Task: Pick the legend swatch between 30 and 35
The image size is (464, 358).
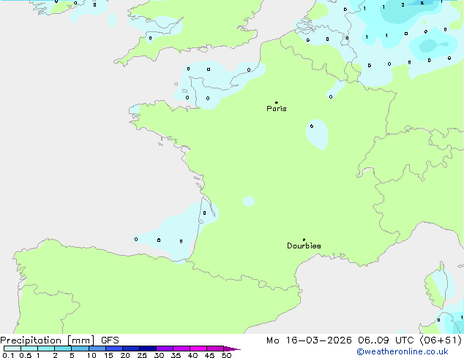Action: (165, 349)
